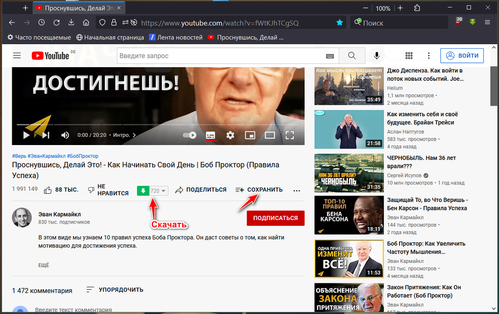
Task: Open the Джо Диспенза video thumbnail
Action: coord(349,86)
